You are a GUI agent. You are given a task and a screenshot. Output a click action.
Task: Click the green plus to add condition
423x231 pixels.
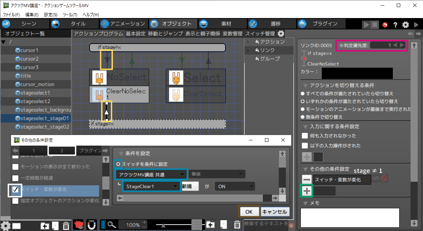pos(307,191)
